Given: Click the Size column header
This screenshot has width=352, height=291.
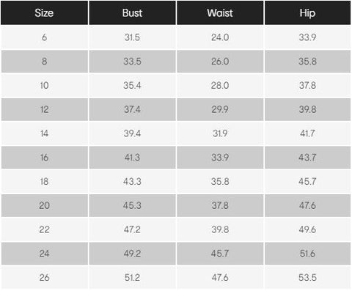Looking at the screenshot, I should (44, 12).
